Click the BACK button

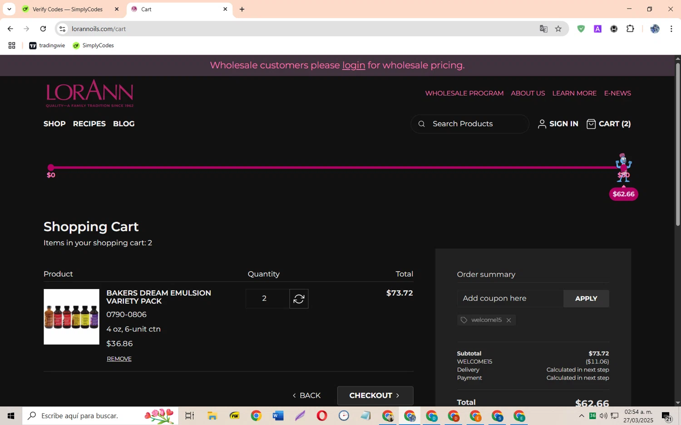click(x=307, y=396)
